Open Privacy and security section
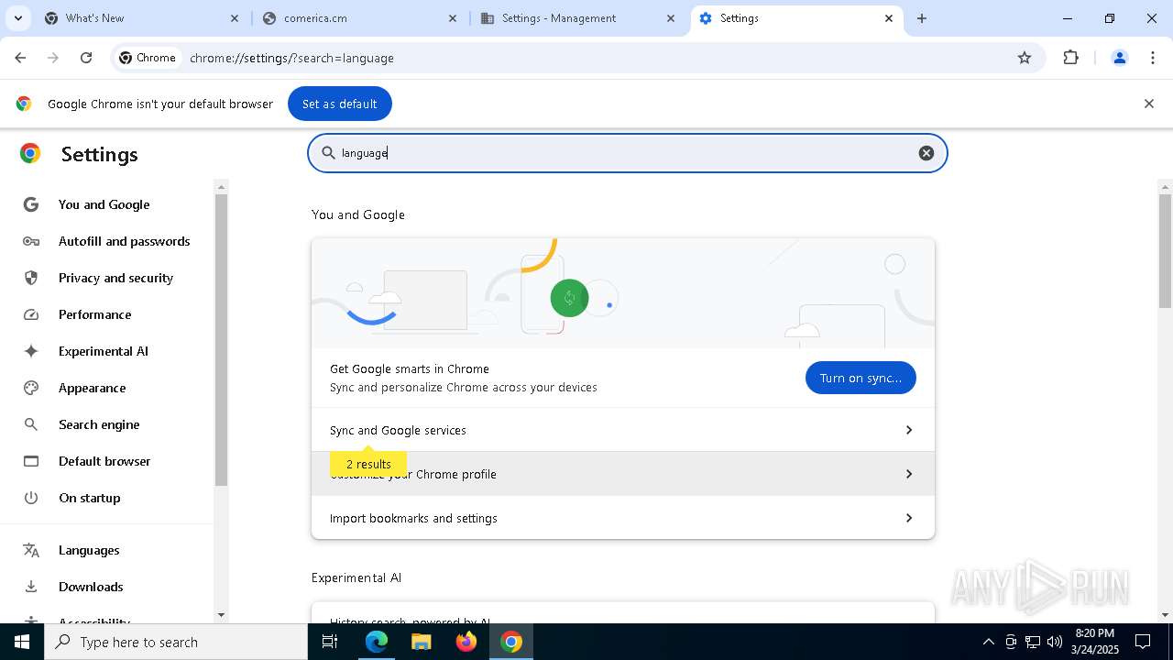The image size is (1173, 660). coord(115,278)
